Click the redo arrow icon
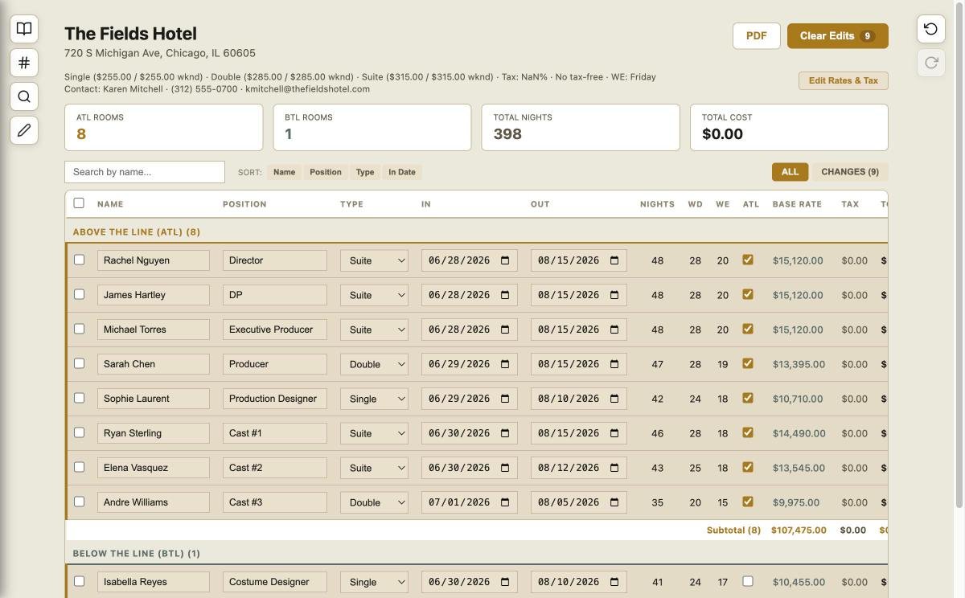The height and width of the screenshot is (598, 965). click(x=931, y=63)
